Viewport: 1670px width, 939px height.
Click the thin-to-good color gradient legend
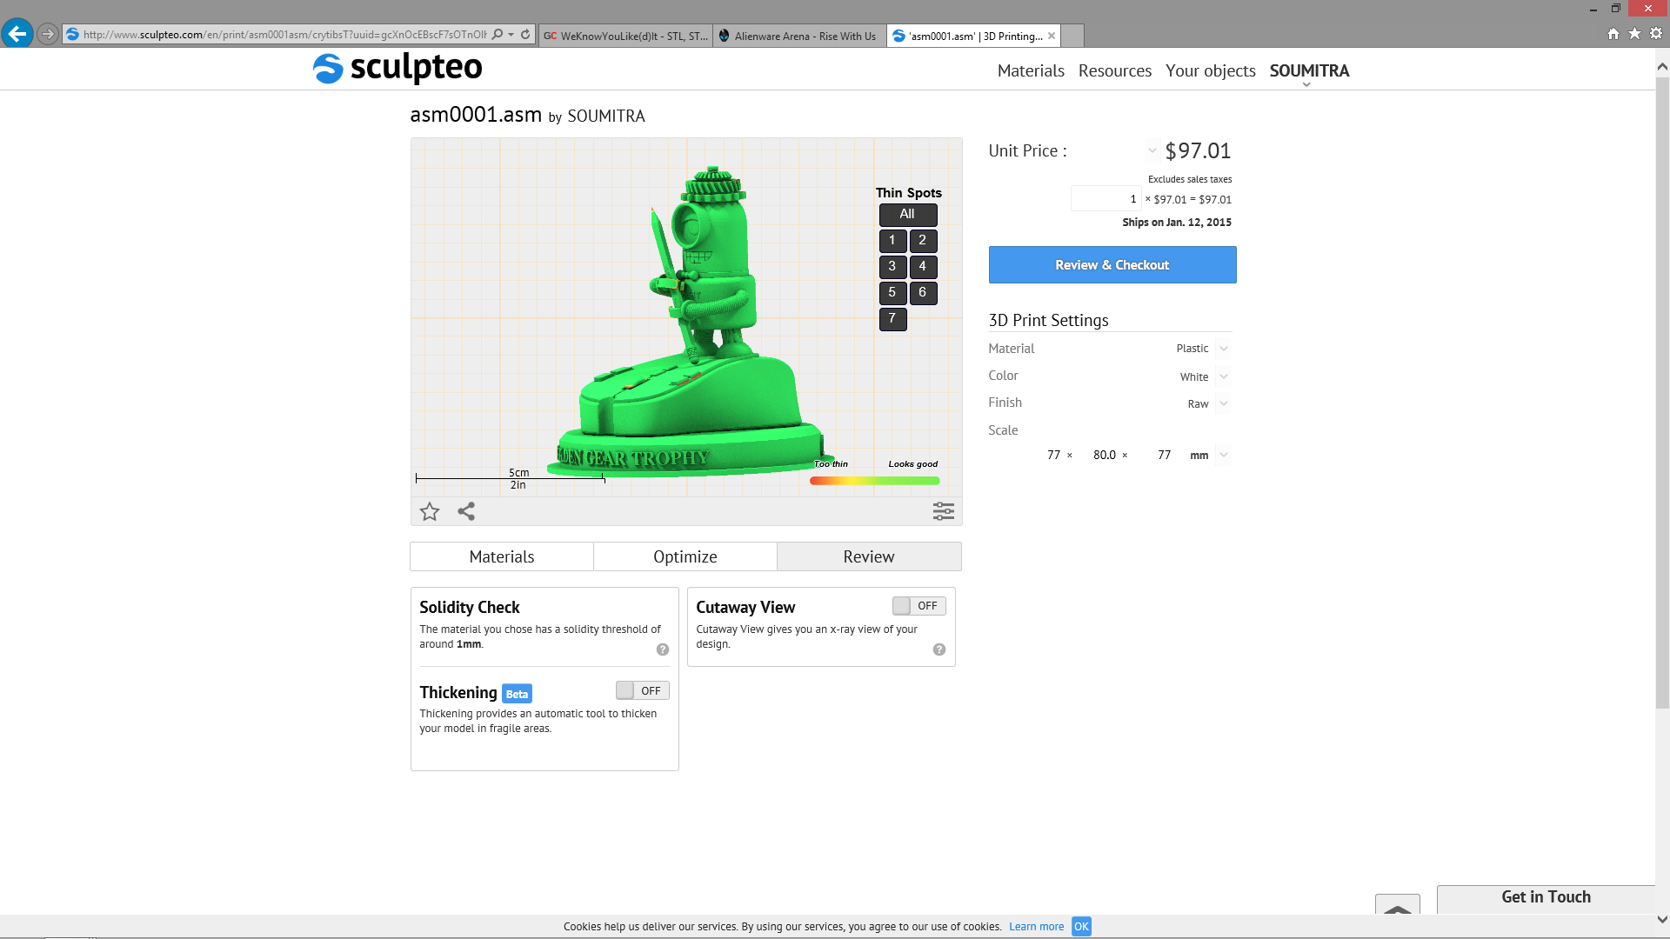point(874,481)
